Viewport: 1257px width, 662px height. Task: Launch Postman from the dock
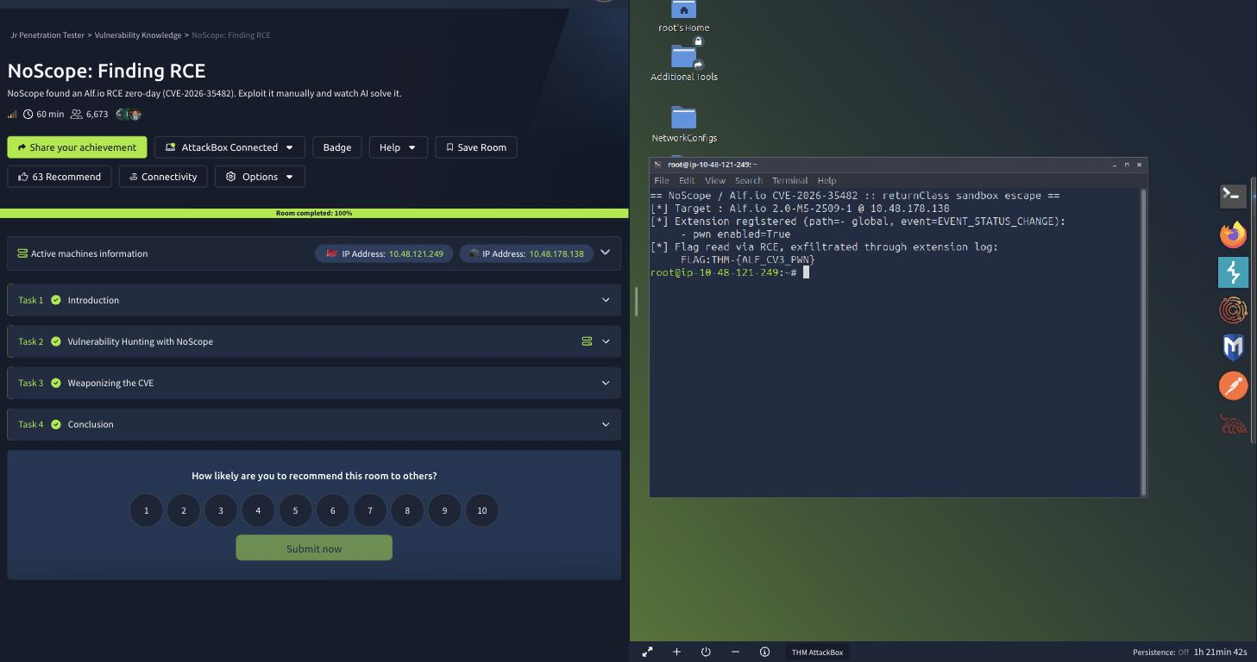[x=1233, y=385]
